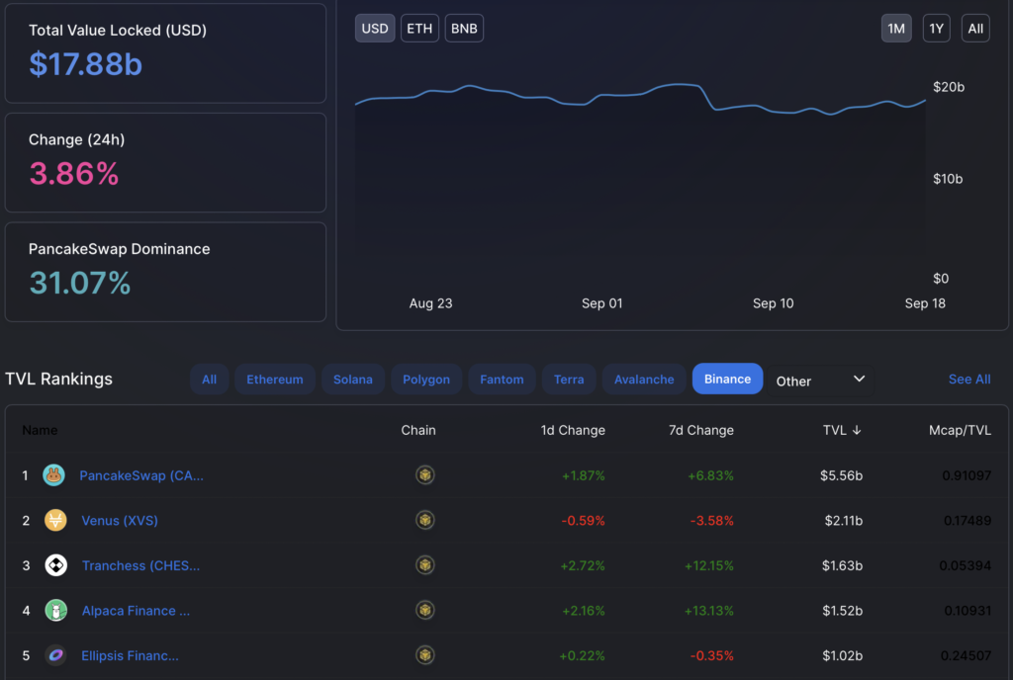
Task: Toggle chart timeframe to 1Y
Action: pos(936,28)
